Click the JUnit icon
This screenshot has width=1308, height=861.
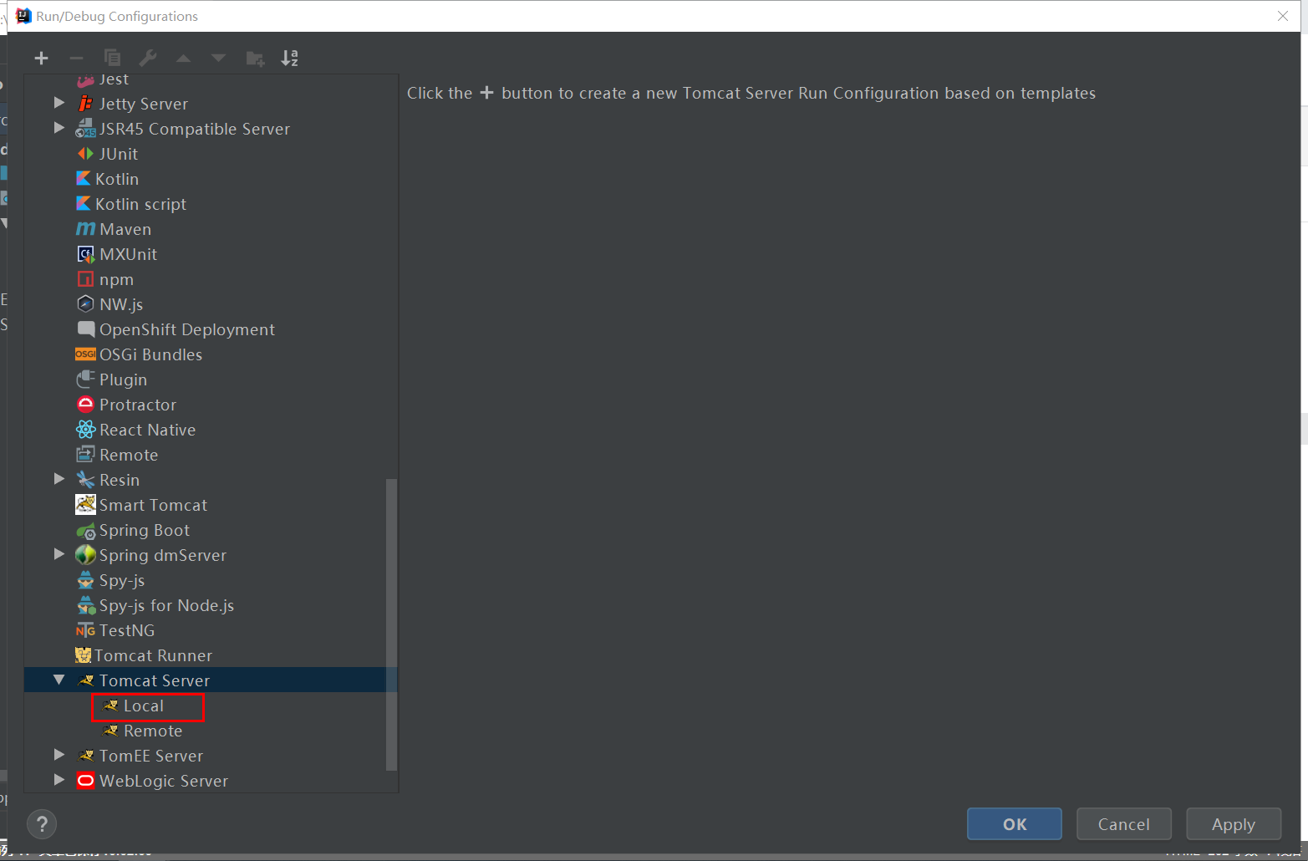pos(85,154)
